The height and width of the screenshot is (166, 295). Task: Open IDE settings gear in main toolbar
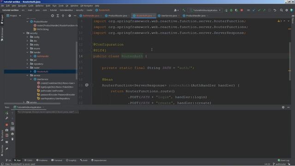287,10
